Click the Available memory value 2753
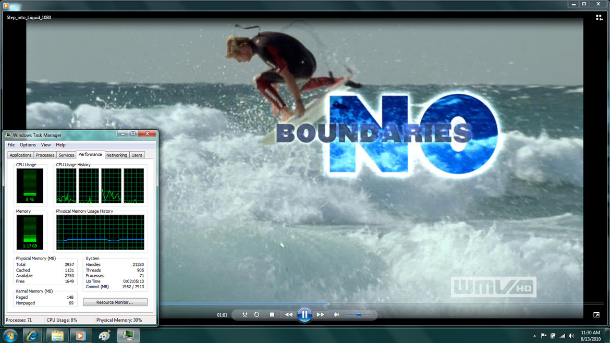Viewport: 610px width, 343px height. click(69, 275)
